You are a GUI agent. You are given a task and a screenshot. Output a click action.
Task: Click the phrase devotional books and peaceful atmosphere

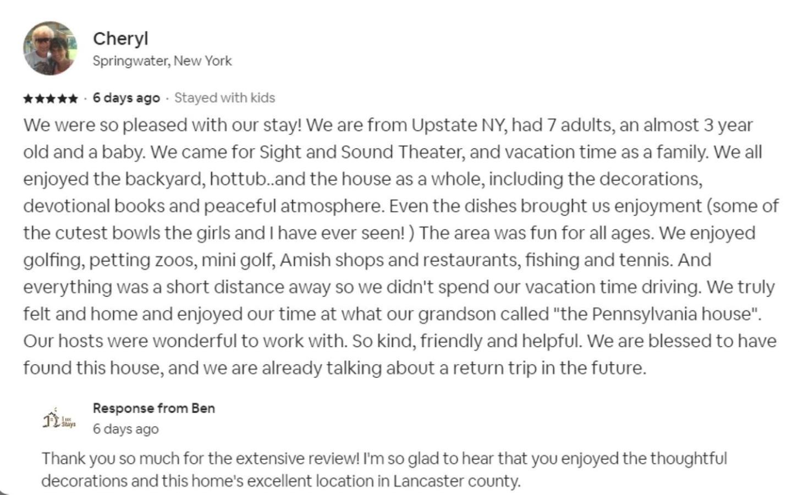coord(203,206)
